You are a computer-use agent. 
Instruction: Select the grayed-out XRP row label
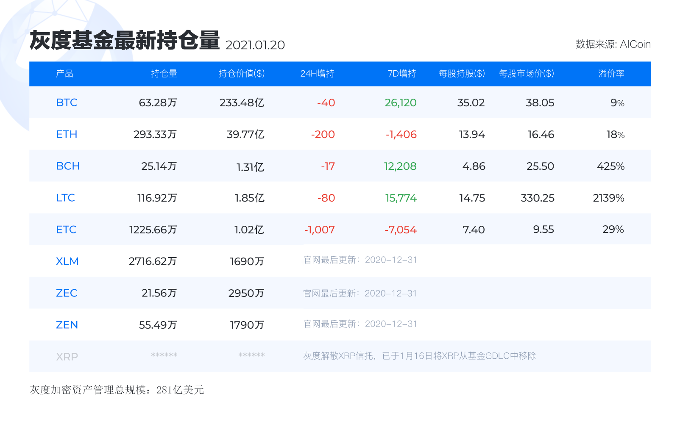(67, 356)
